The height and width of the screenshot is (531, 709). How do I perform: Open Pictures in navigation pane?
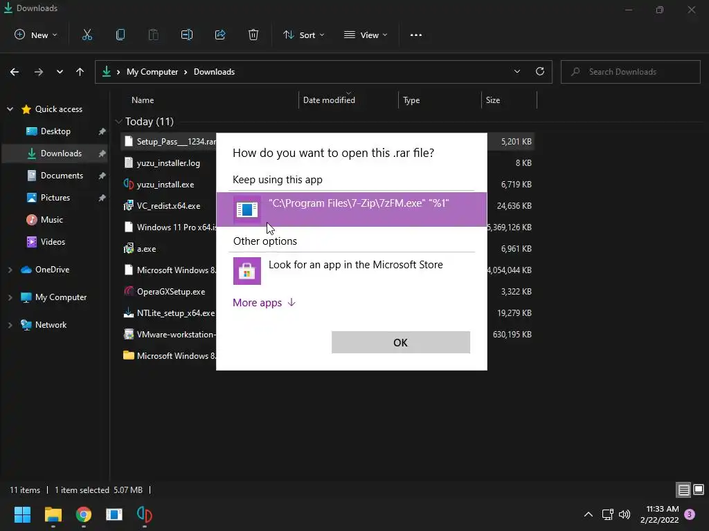(x=55, y=197)
